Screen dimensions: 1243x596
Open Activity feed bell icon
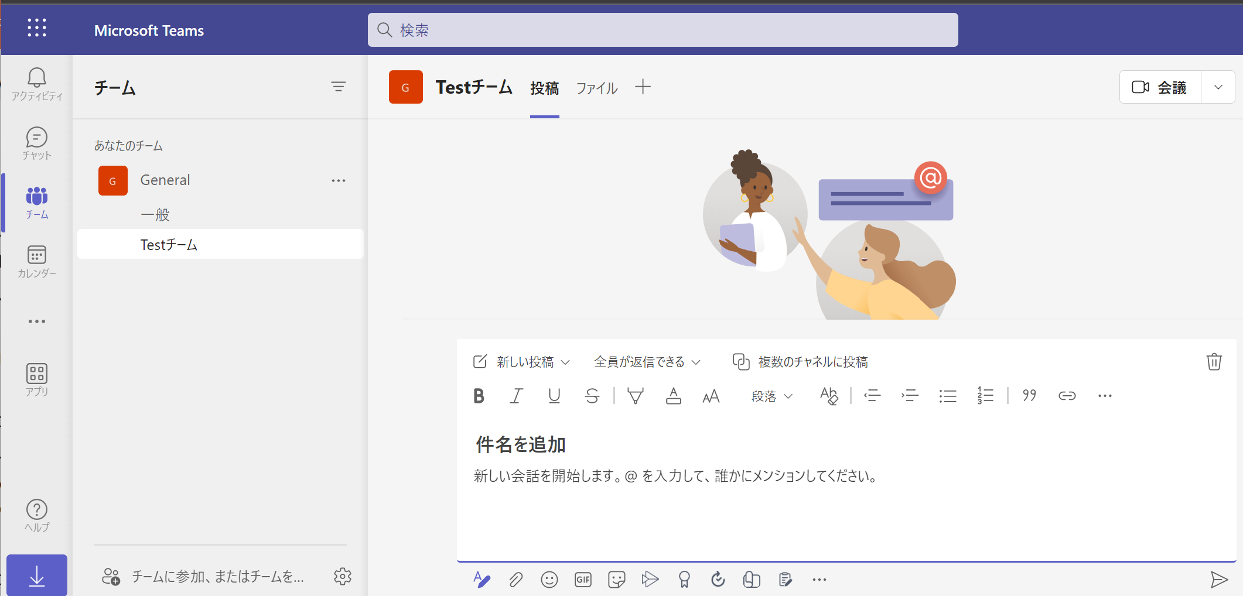pyautogui.click(x=37, y=84)
